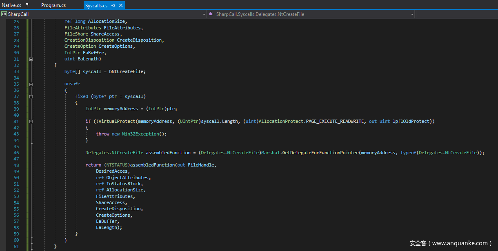Select the Syscalls.cs tab
This screenshot has height=251, width=498.
pyautogui.click(x=96, y=6)
